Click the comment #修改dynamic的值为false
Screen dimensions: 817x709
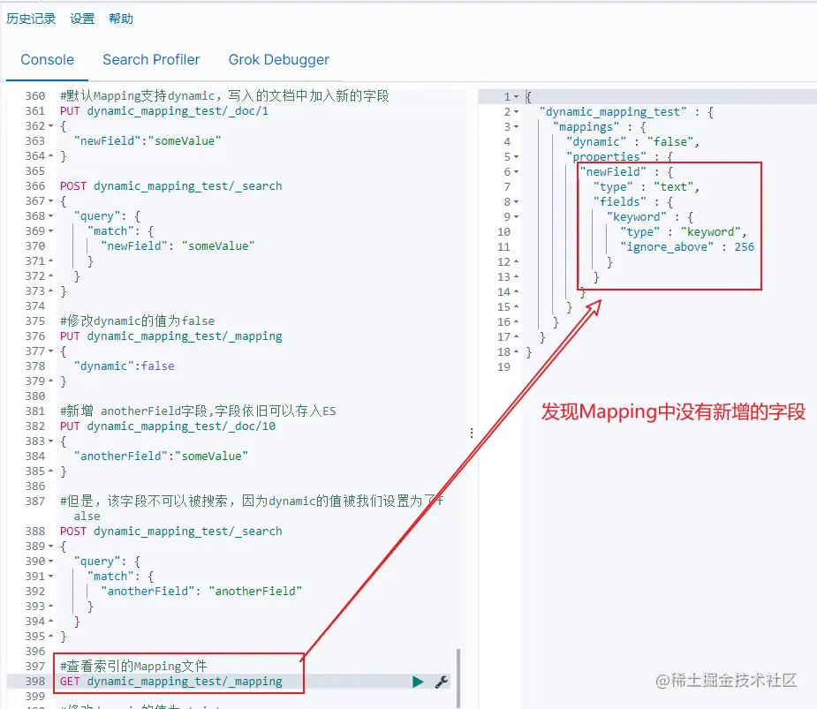[x=137, y=321]
